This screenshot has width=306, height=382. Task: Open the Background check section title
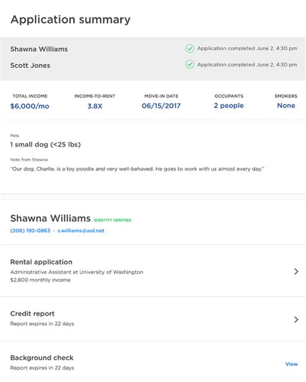click(x=42, y=358)
